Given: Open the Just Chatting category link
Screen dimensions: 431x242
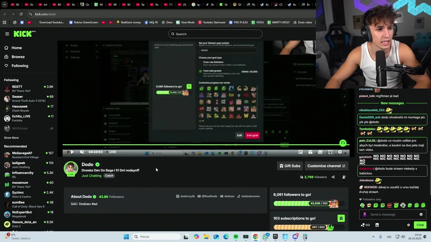Looking at the screenshot, I should [91, 176].
